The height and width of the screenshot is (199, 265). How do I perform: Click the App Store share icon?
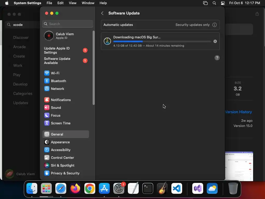(257, 14)
